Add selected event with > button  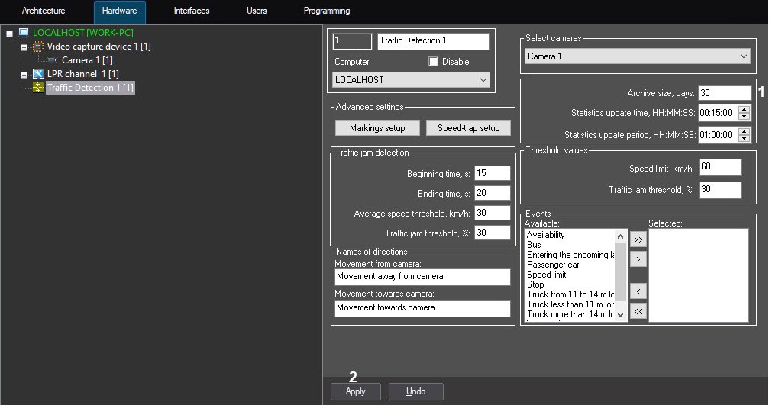[638, 260]
